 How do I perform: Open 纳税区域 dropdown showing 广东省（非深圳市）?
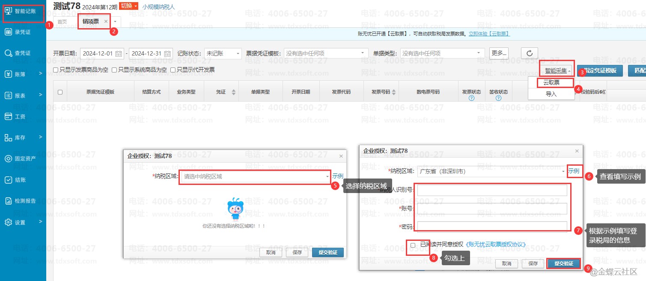(x=492, y=171)
